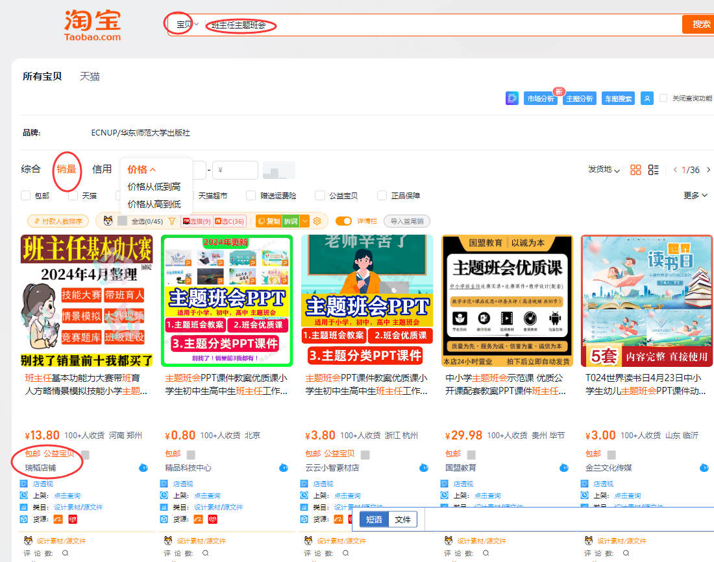The width and height of the screenshot is (714, 562).
Task: Open the 主题班会优质课 product thumbnail
Action: 507,301
